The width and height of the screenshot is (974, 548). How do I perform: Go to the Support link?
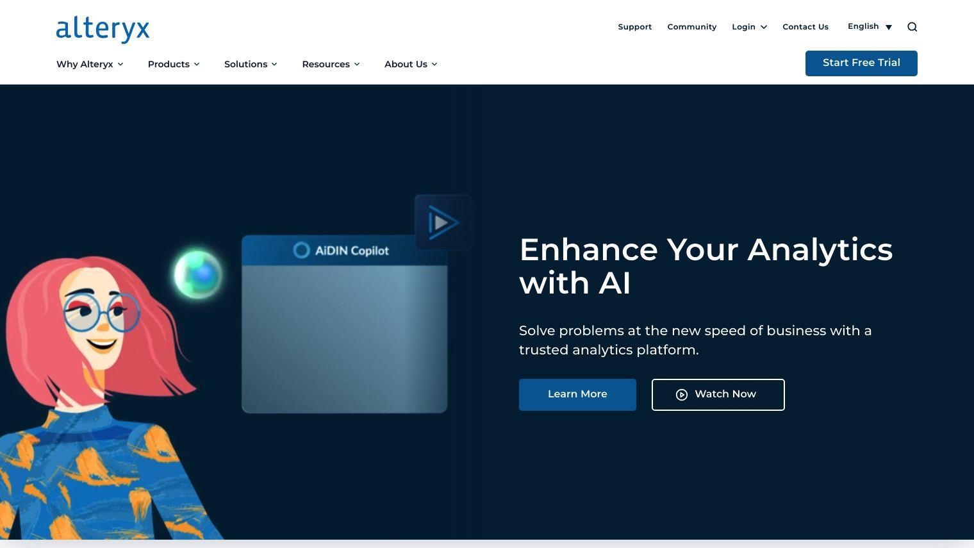pyautogui.click(x=634, y=27)
